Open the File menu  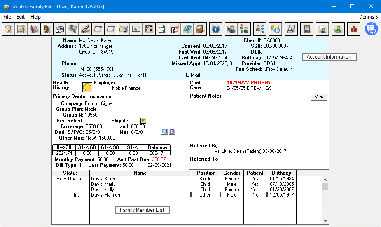coord(7,17)
